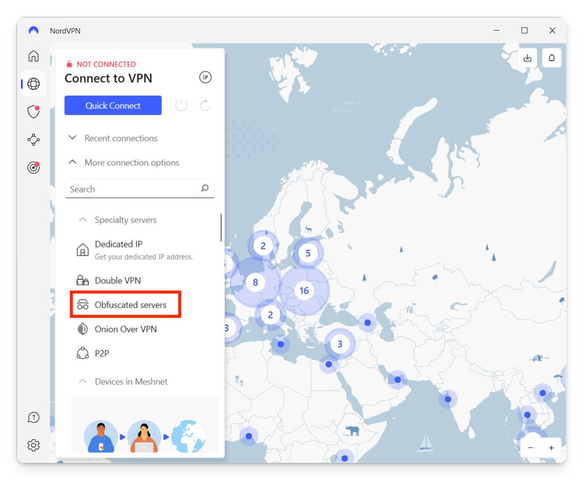Open the help chat bubble icon

(x=34, y=417)
